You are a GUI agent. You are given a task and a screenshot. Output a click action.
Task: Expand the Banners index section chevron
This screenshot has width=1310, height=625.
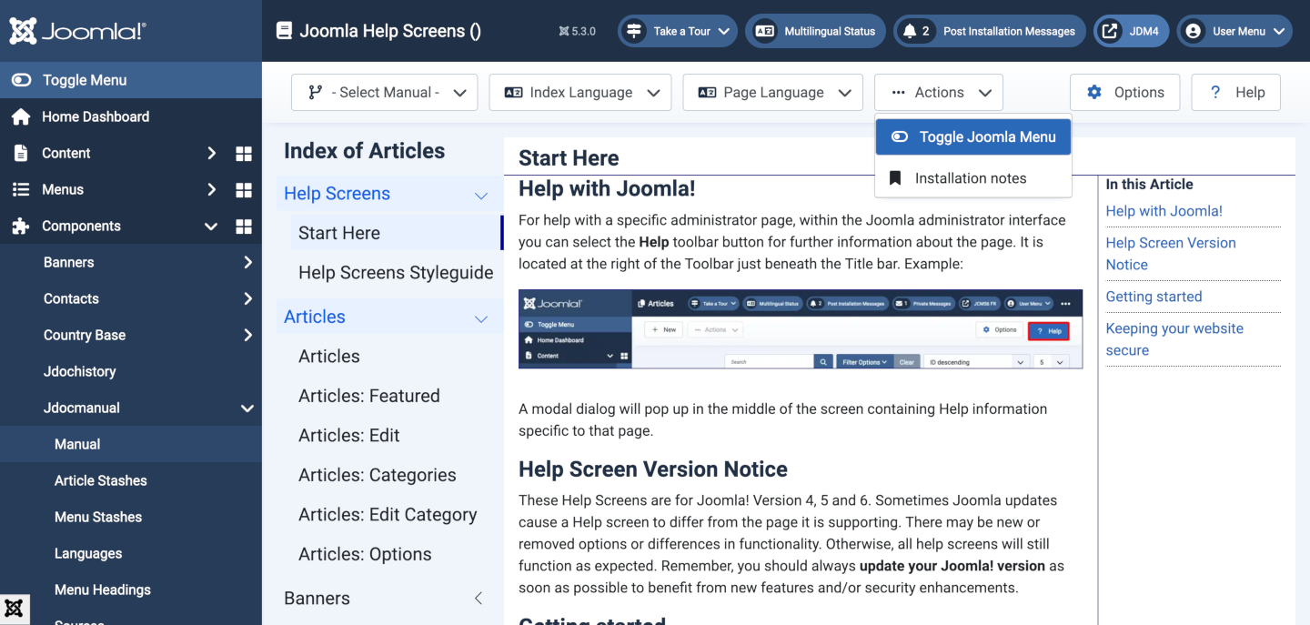(479, 598)
